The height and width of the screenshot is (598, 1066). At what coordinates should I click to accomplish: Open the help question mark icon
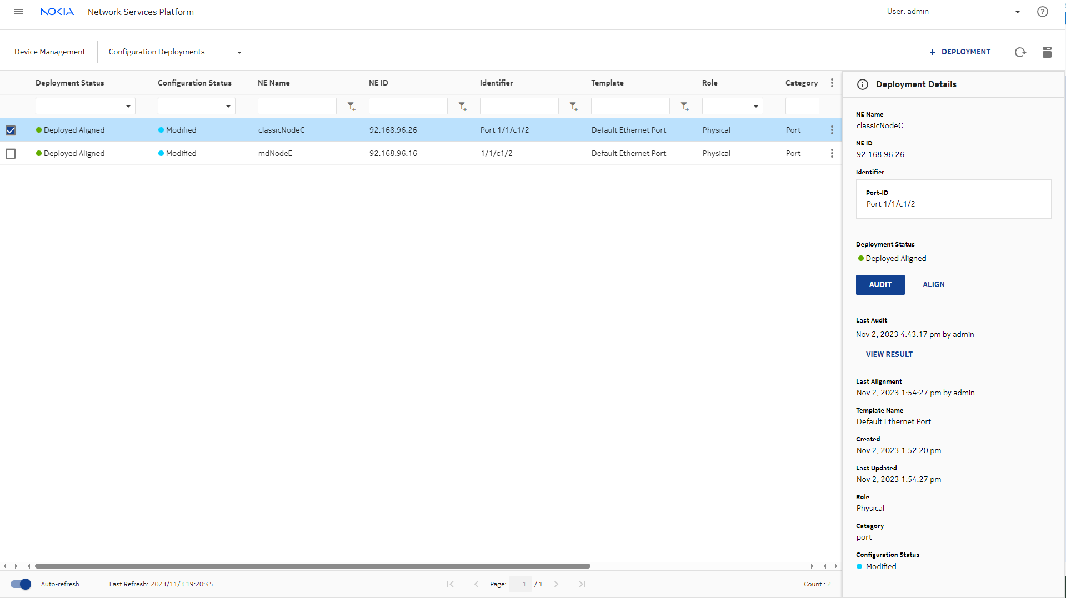click(1042, 12)
